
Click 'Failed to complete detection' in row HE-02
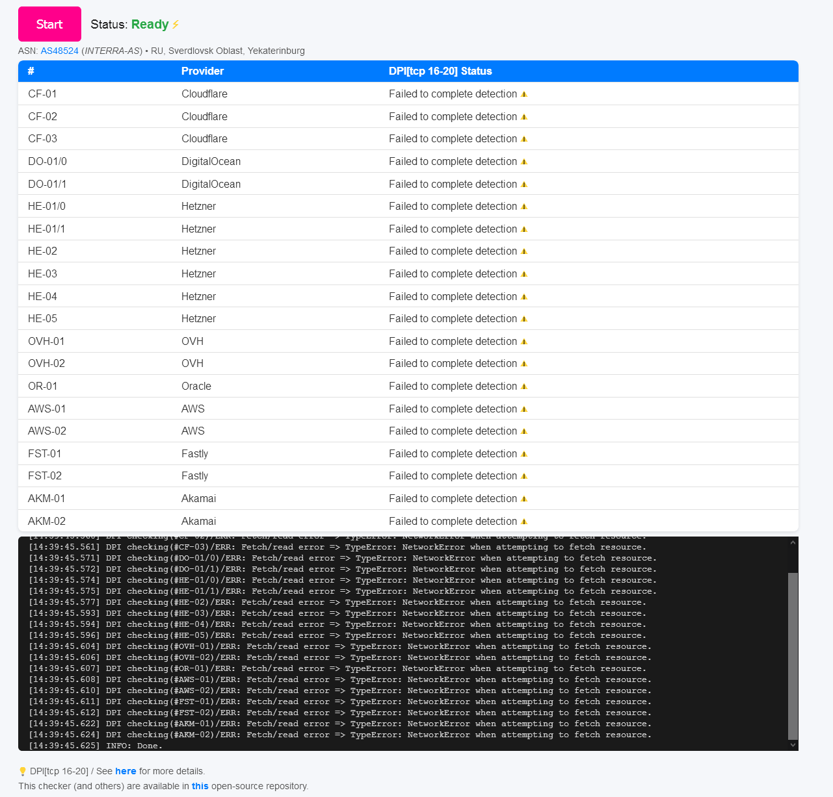coord(453,251)
